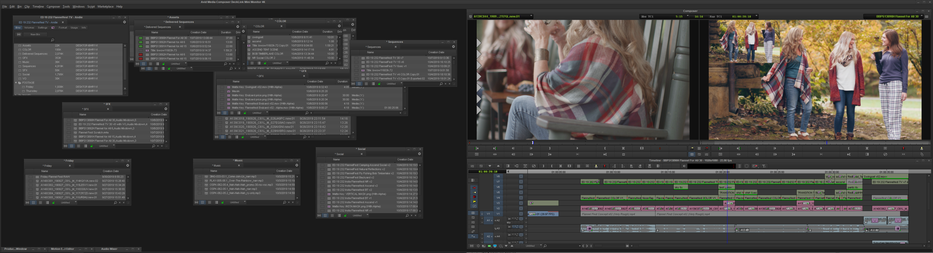Select the Thursday bin under FOOTAGE
The image size is (933, 253).
[x=31, y=91]
